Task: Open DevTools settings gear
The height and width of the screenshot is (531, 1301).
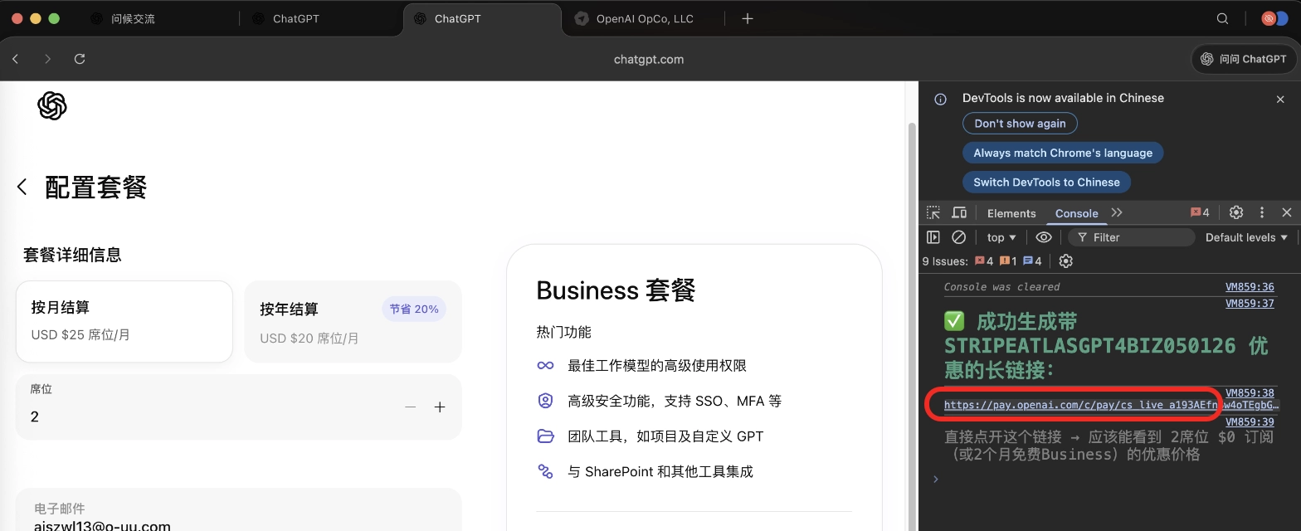Action: pyautogui.click(x=1235, y=213)
